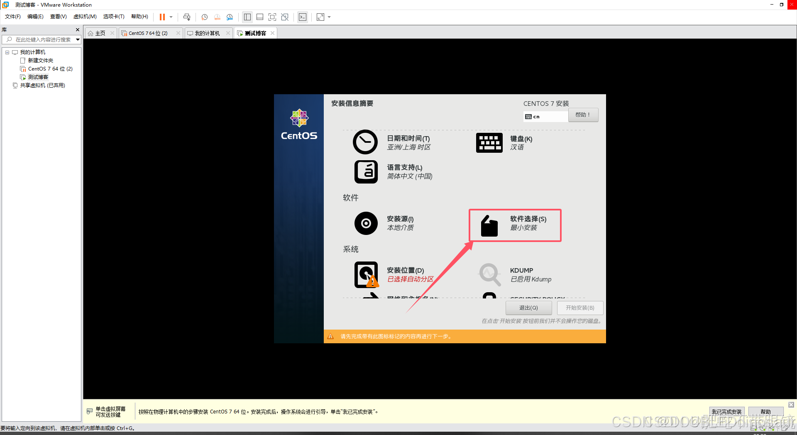
Task: Open 语言支持(L) language icon
Action: 366,172
